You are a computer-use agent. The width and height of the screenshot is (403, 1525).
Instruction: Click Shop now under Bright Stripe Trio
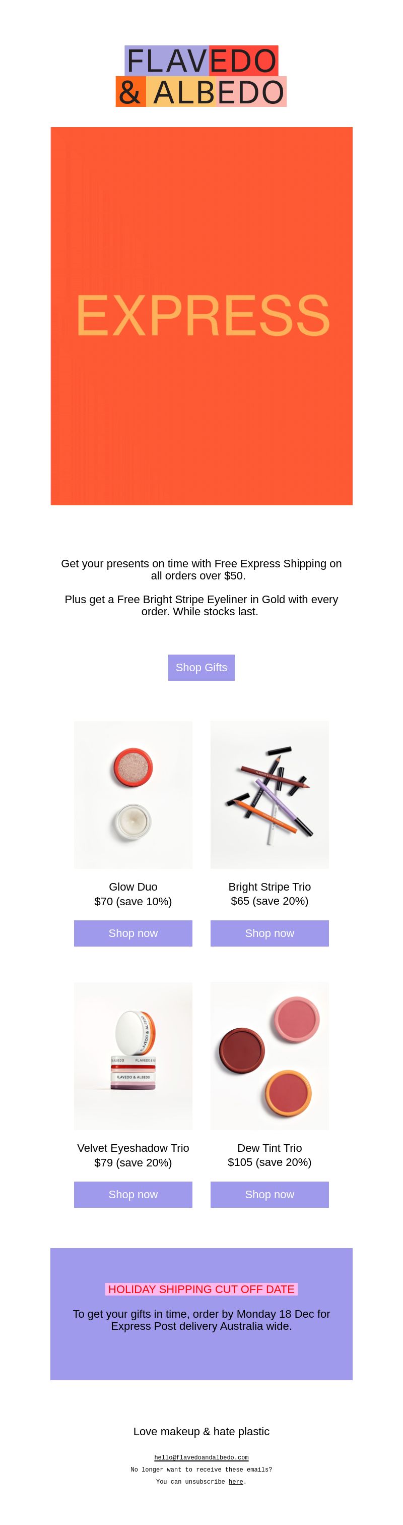[x=270, y=933]
